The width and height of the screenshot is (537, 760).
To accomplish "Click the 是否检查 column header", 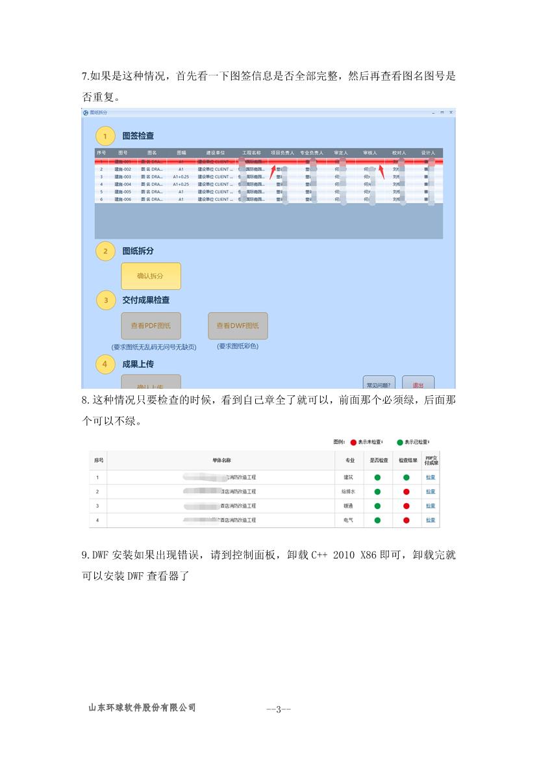I will 379,460.
